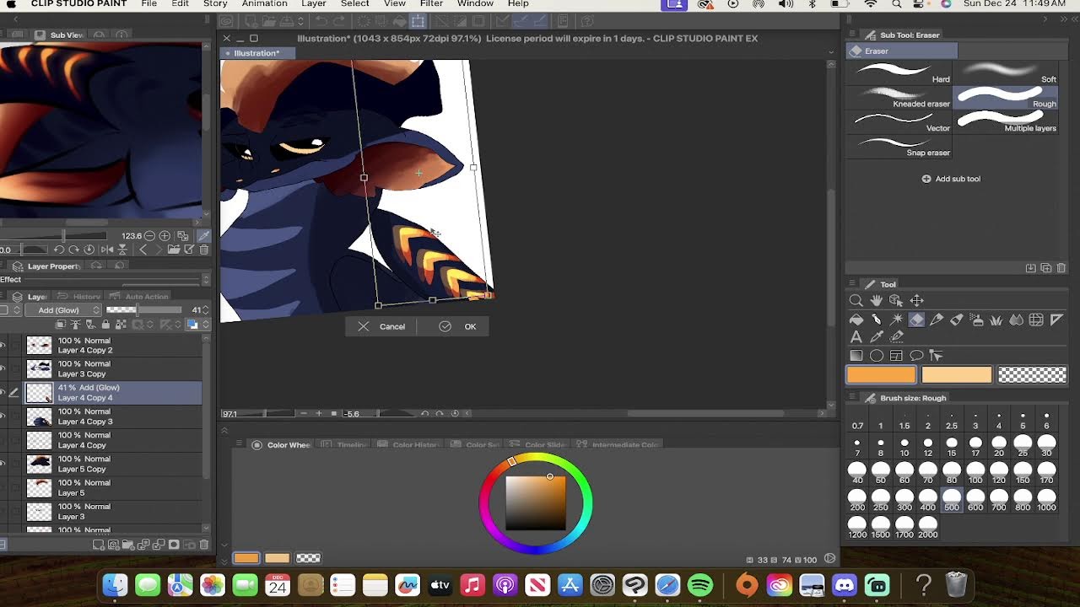Choose the Soft eraser sub tool

point(1007,73)
